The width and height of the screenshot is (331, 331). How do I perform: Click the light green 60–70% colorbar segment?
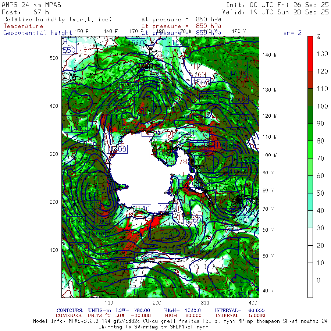tap(310, 167)
